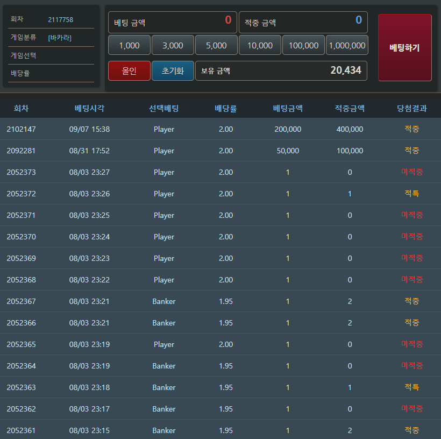
Task: Select round 2052371
Action: click(21, 215)
